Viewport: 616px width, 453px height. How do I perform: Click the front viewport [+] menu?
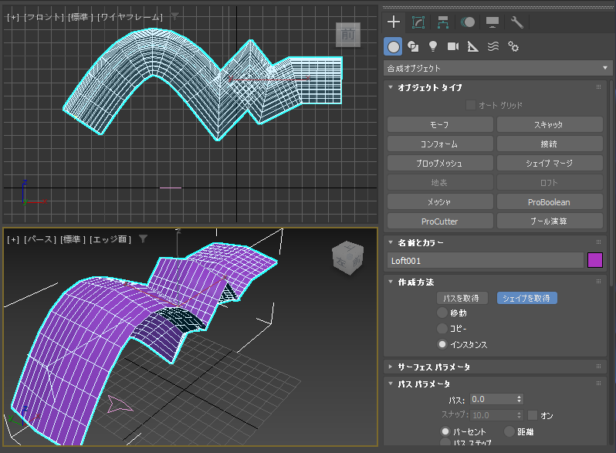click(x=13, y=17)
